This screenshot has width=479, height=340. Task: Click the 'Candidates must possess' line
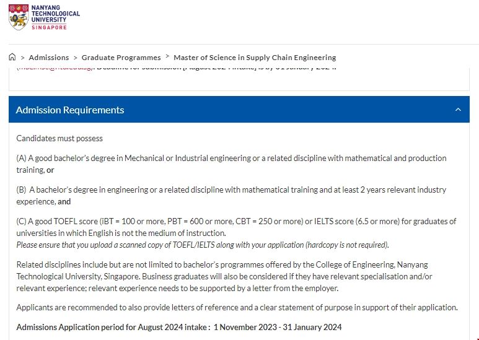click(59, 138)
